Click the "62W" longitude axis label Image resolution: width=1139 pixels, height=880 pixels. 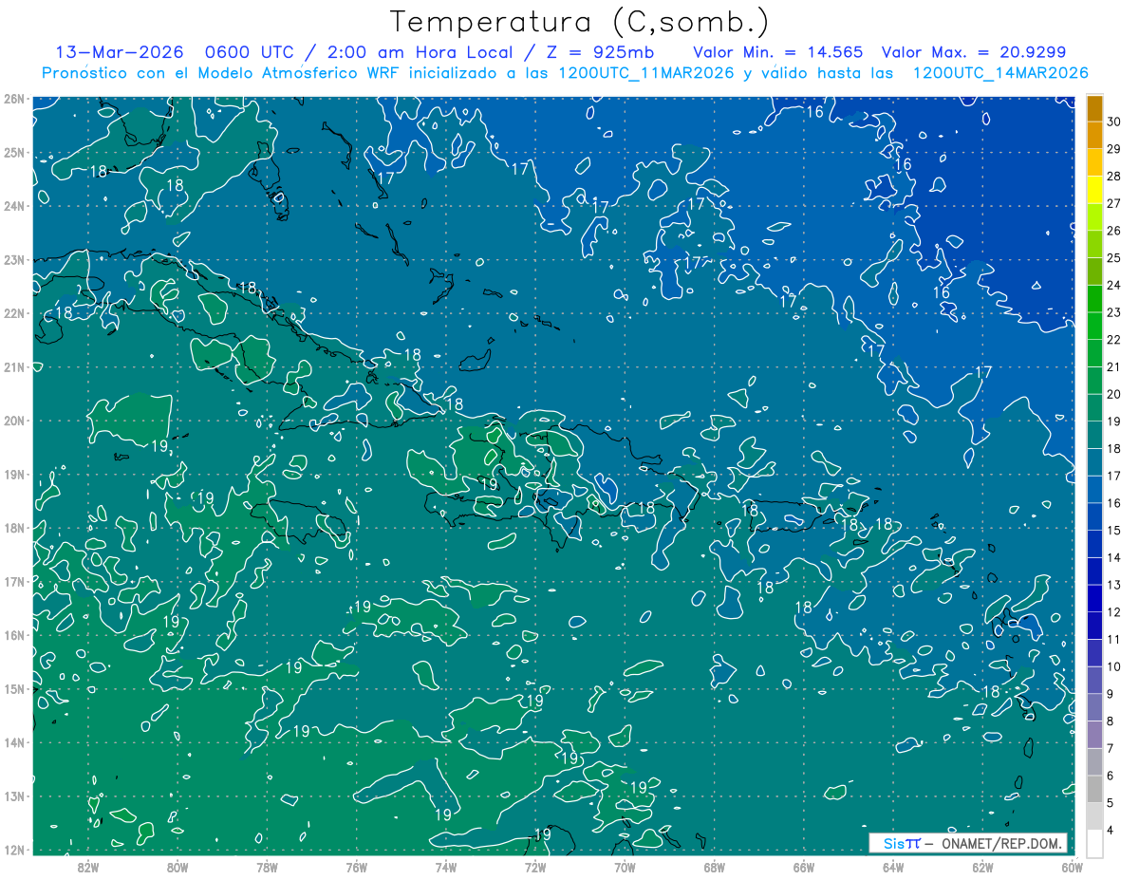[x=982, y=866]
